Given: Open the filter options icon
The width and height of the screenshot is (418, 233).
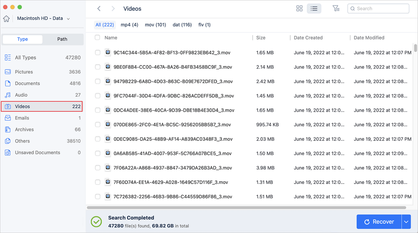Looking at the screenshot, I should point(336,8).
